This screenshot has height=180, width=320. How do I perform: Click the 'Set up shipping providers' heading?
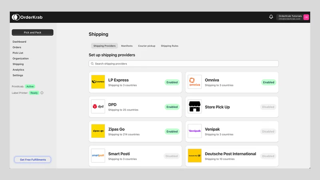point(112,55)
